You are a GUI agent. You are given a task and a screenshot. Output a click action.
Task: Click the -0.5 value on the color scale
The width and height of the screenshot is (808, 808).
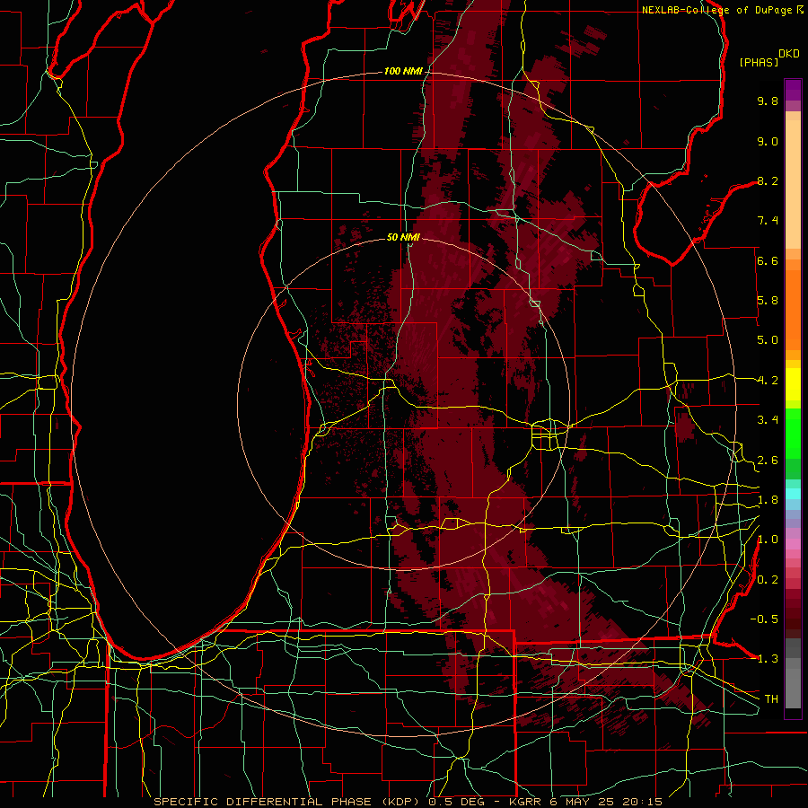(764, 619)
